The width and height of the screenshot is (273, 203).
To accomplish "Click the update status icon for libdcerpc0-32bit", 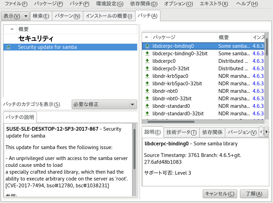I will pos(147,69).
